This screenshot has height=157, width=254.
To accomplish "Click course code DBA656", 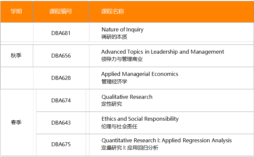I will point(61,56).
